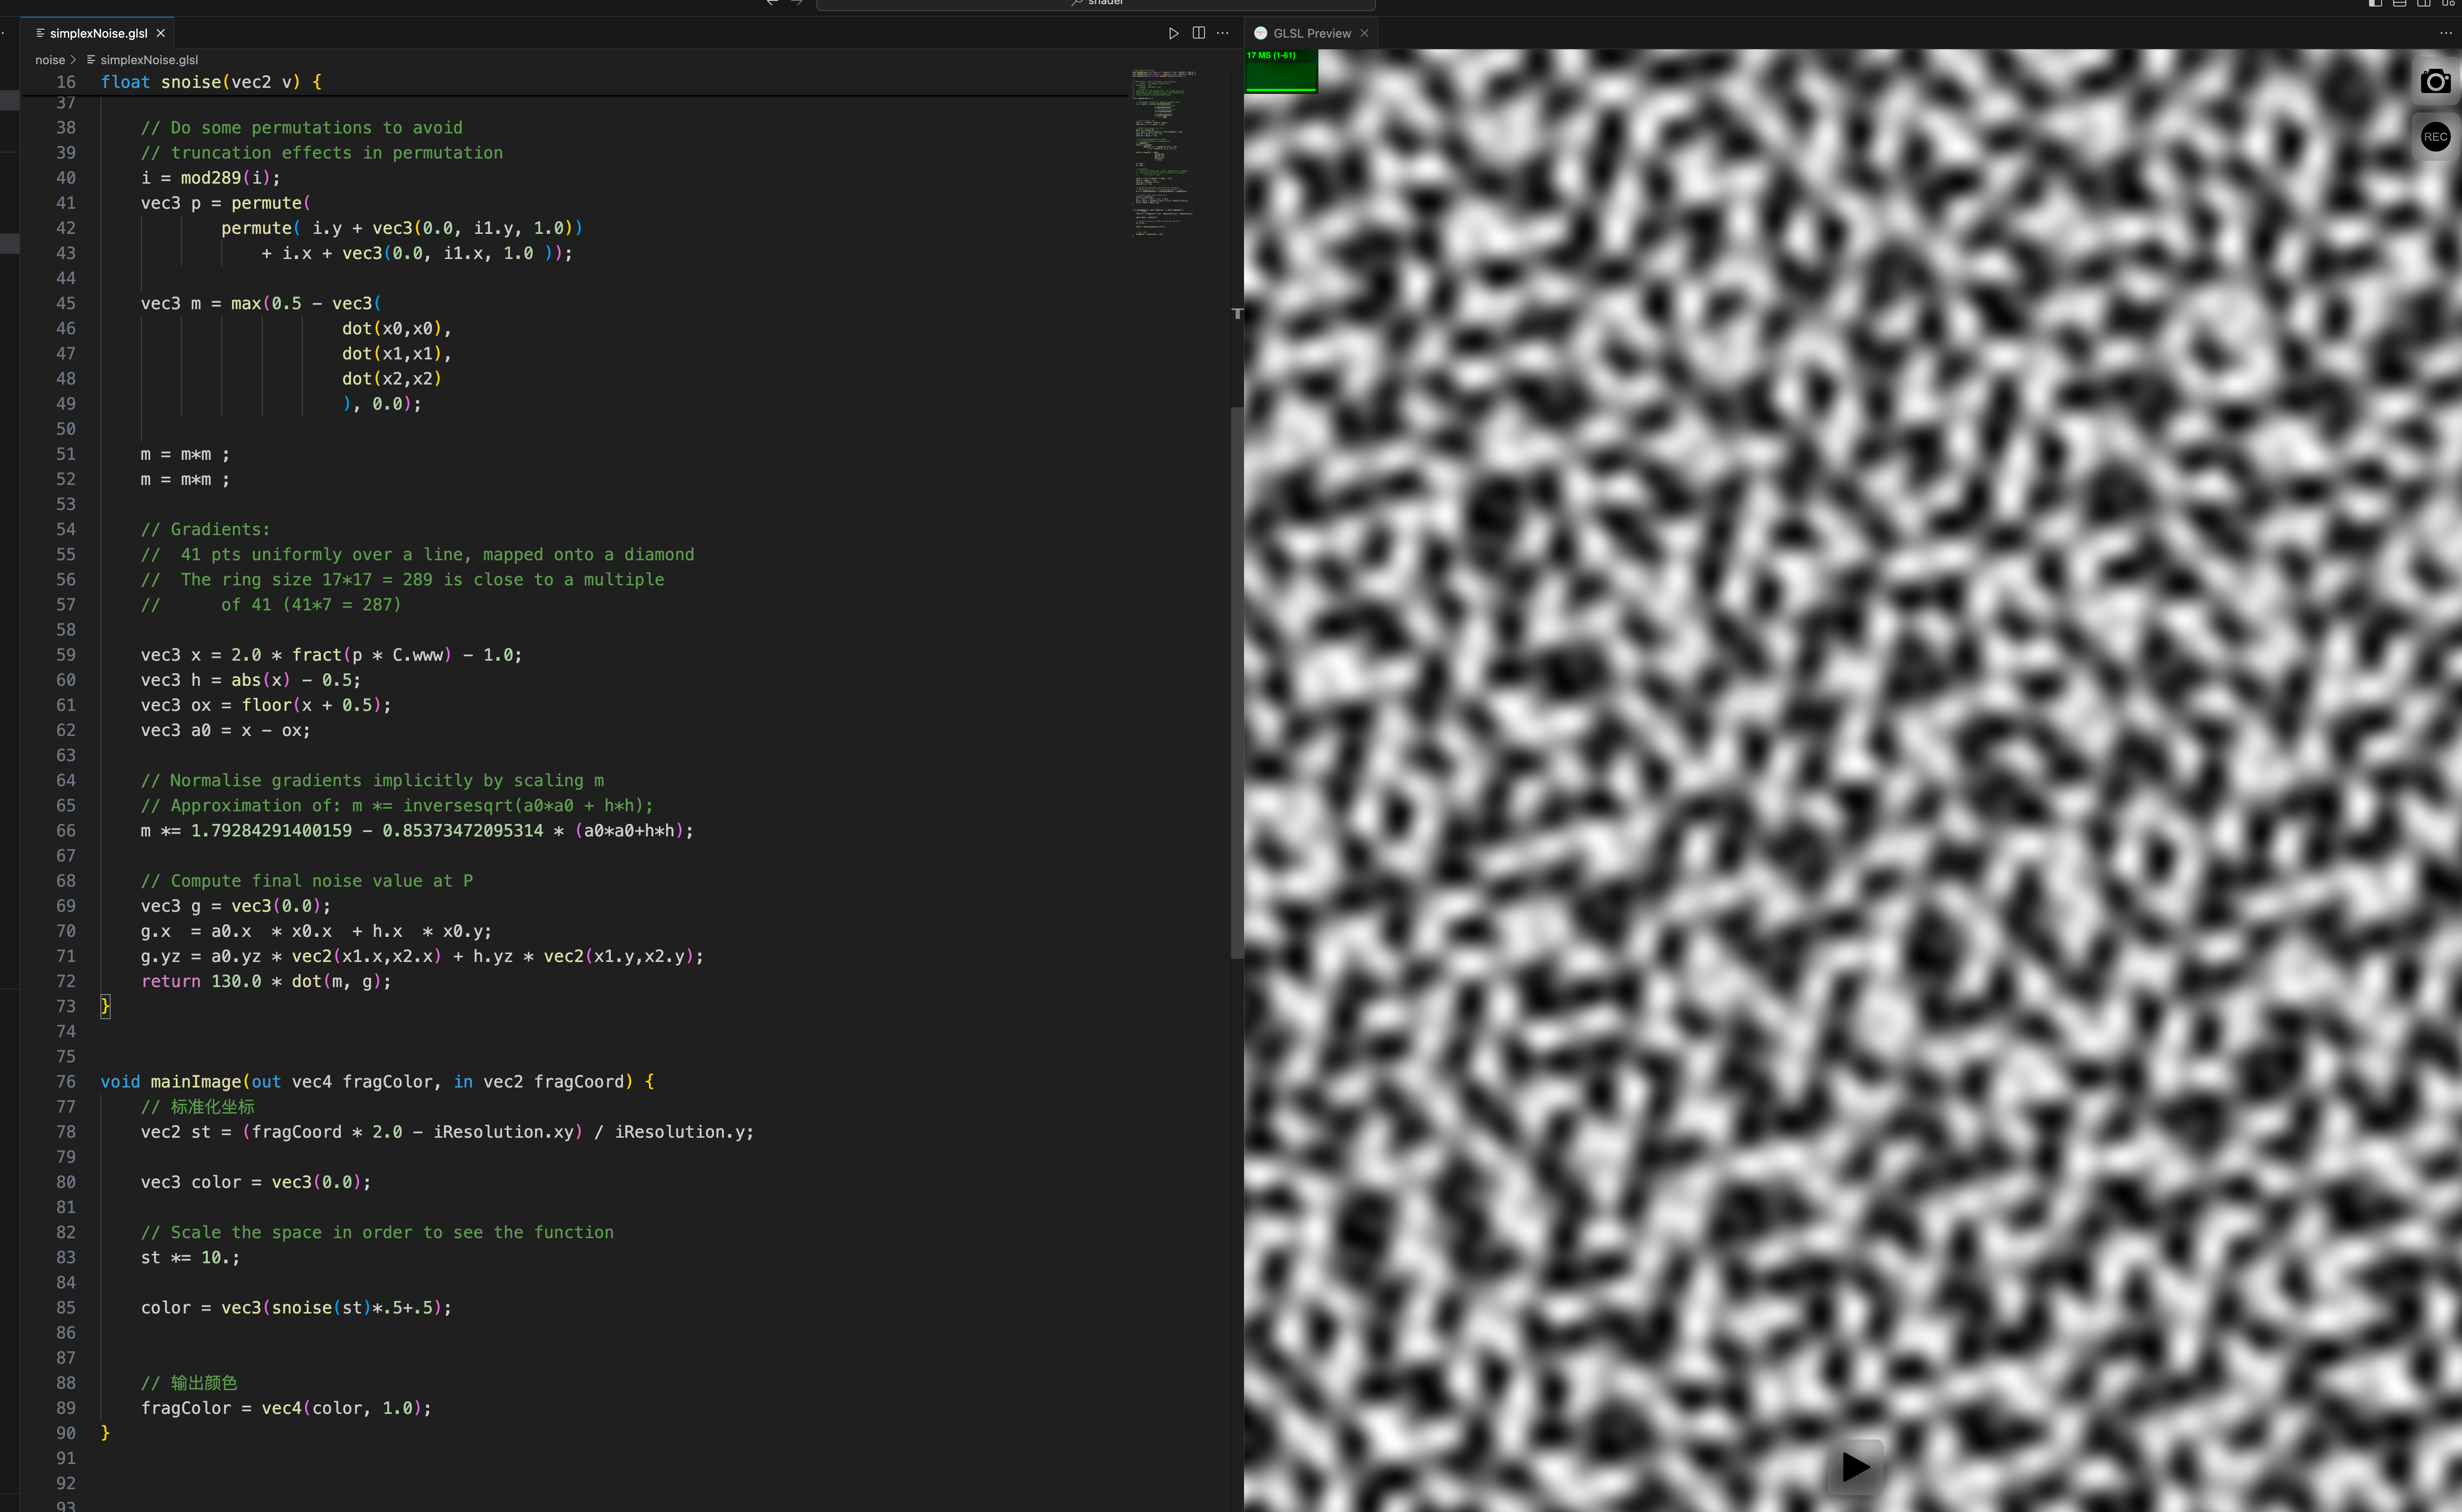This screenshot has height=1512, width=2462.
Task: Click the 'vec3 p = permute(' line
Action: tap(226, 203)
